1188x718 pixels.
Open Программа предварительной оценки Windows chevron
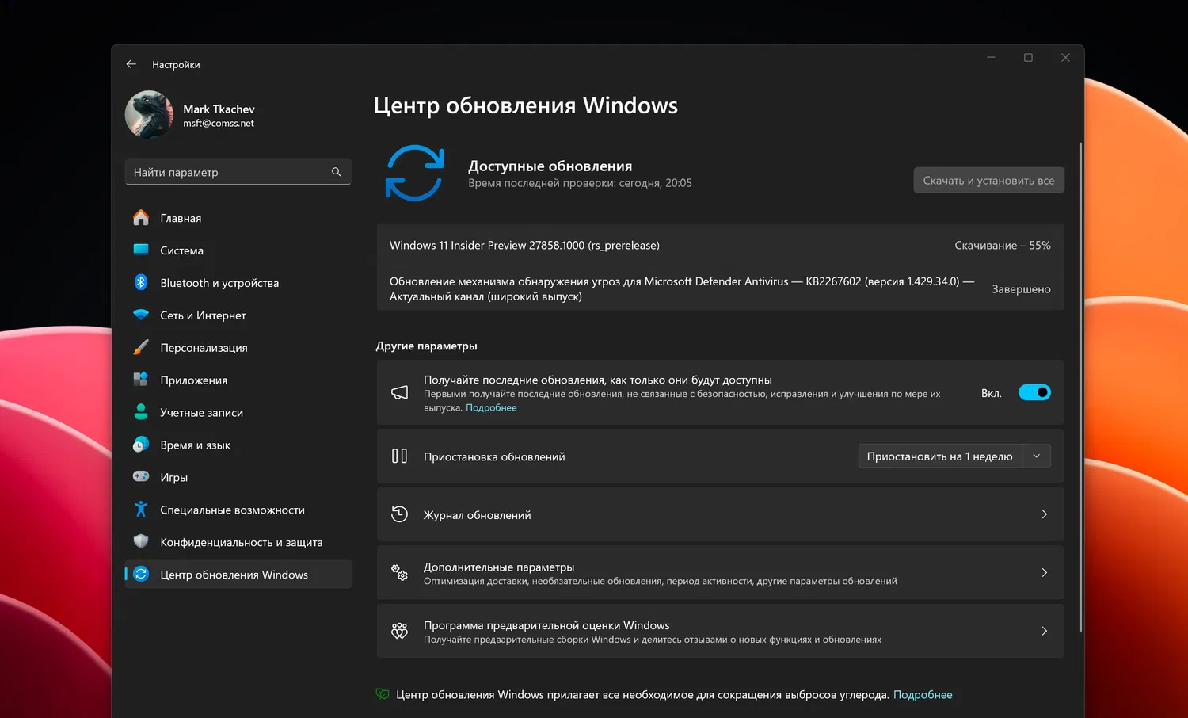coord(1044,631)
